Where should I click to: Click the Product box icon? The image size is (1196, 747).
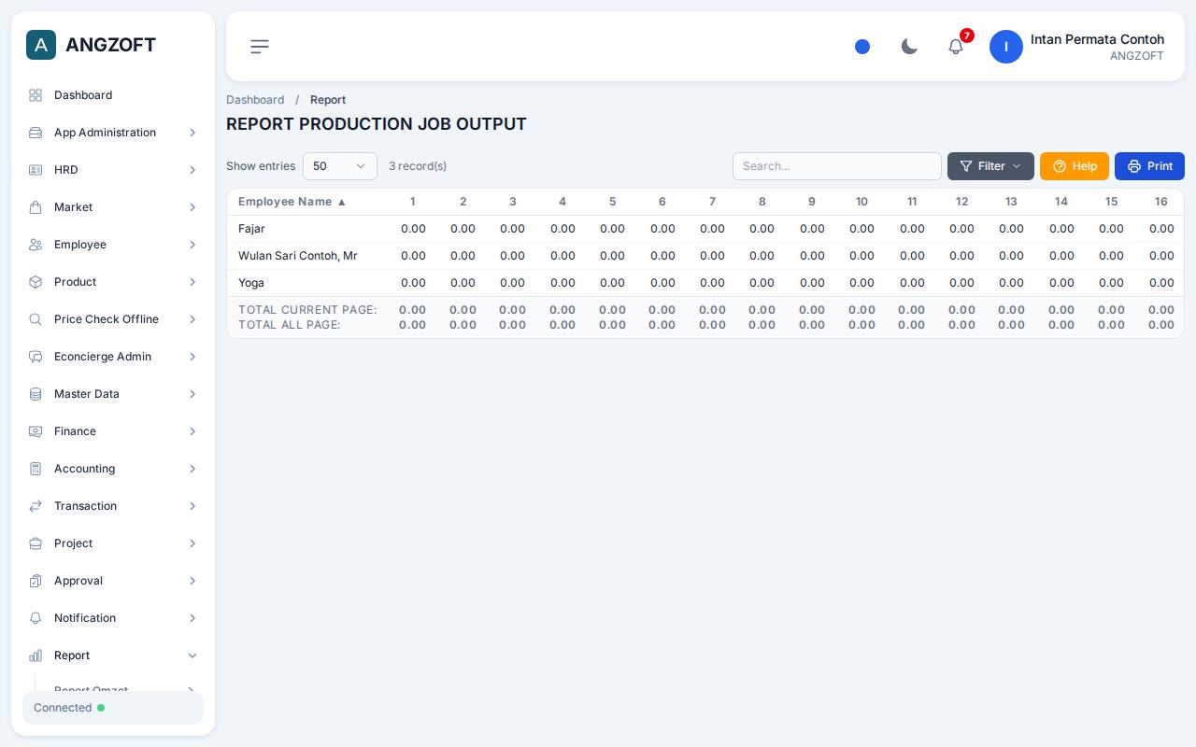36,282
